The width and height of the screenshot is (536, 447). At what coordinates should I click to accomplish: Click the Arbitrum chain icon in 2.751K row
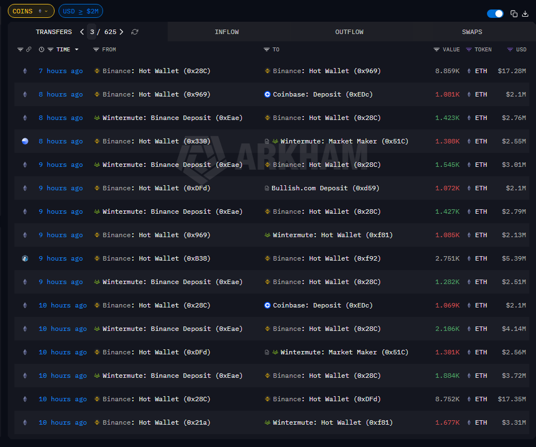[25, 258]
